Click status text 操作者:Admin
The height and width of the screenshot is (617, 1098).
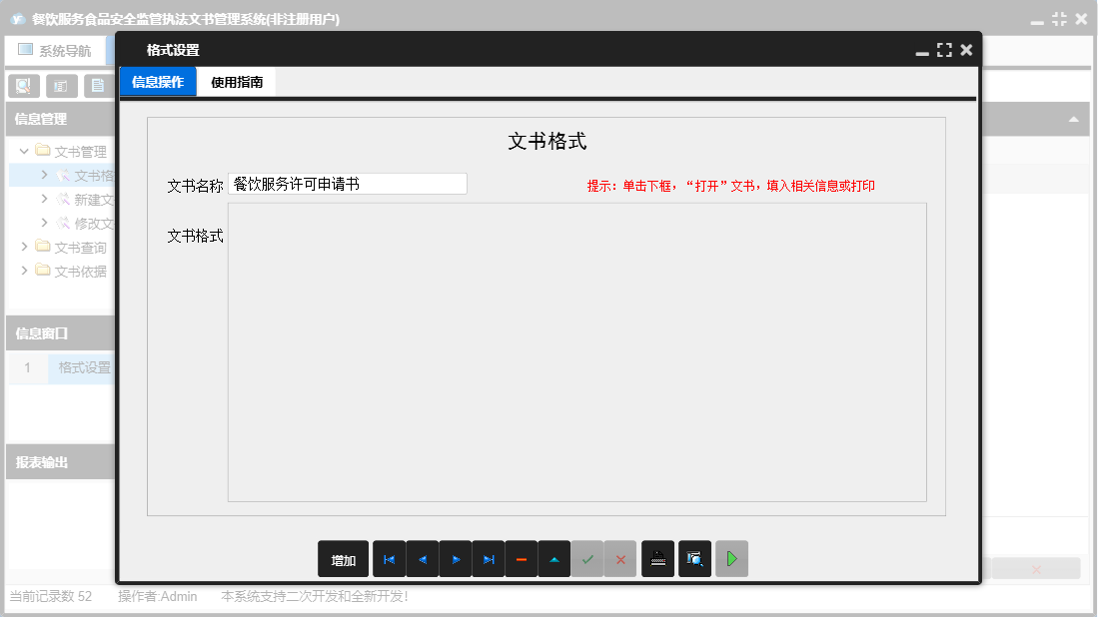[158, 596]
